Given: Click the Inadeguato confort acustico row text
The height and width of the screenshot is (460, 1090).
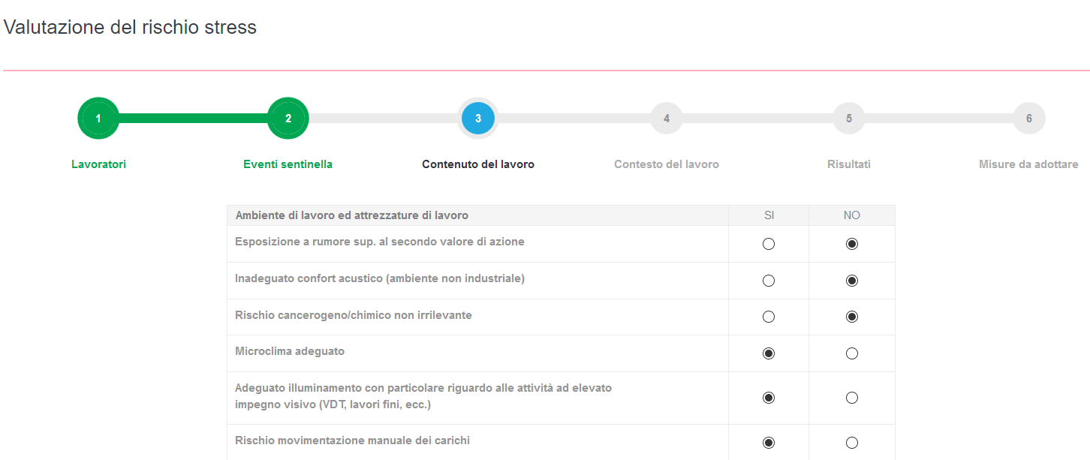Looking at the screenshot, I should pyautogui.click(x=380, y=278).
